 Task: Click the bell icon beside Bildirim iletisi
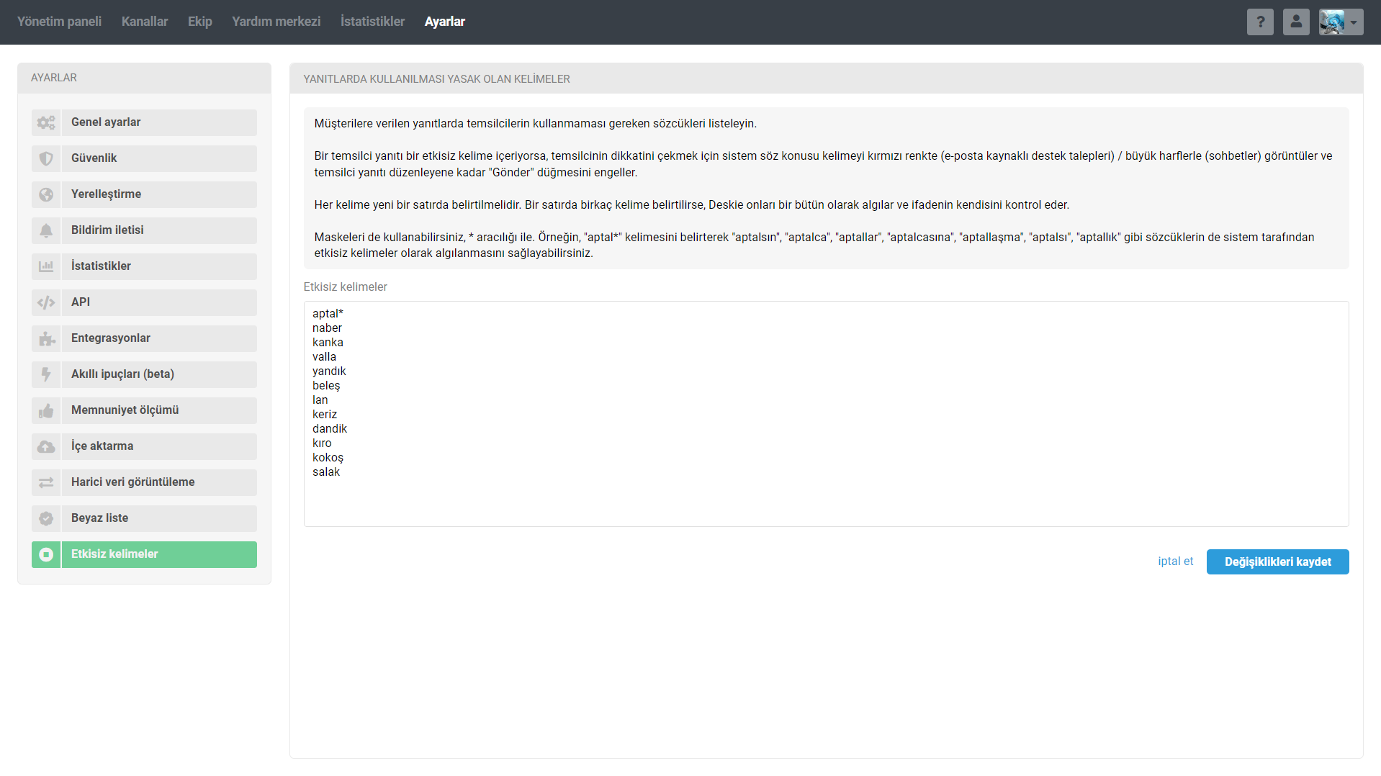[46, 230]
